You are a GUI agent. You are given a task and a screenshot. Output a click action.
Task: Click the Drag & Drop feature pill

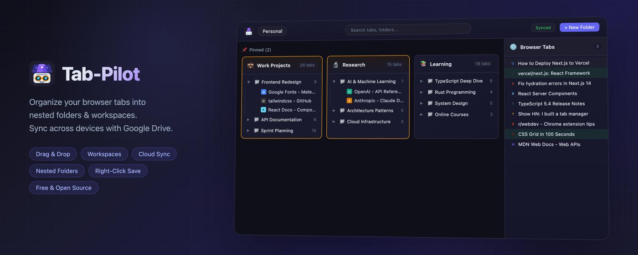tap(53, 154)
